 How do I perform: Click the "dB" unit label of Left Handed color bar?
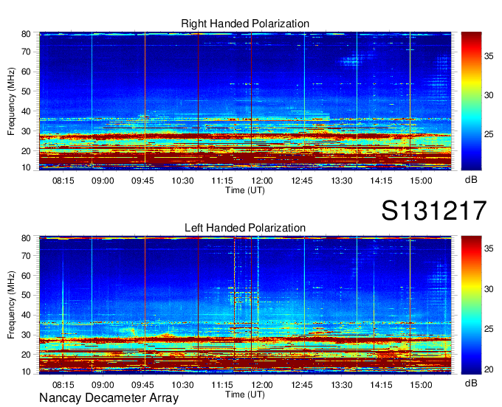(471, 383)
